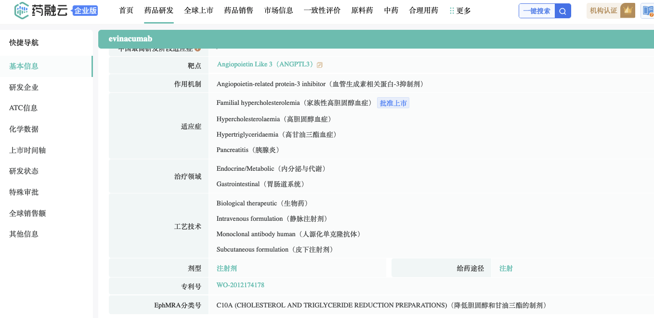The width and height of the screenshot is (654, 318).
Task: Click the 机构认证 button
Action: pyautogui.click(x=603, y=11)
